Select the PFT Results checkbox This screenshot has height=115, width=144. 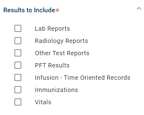click(18, 65)
